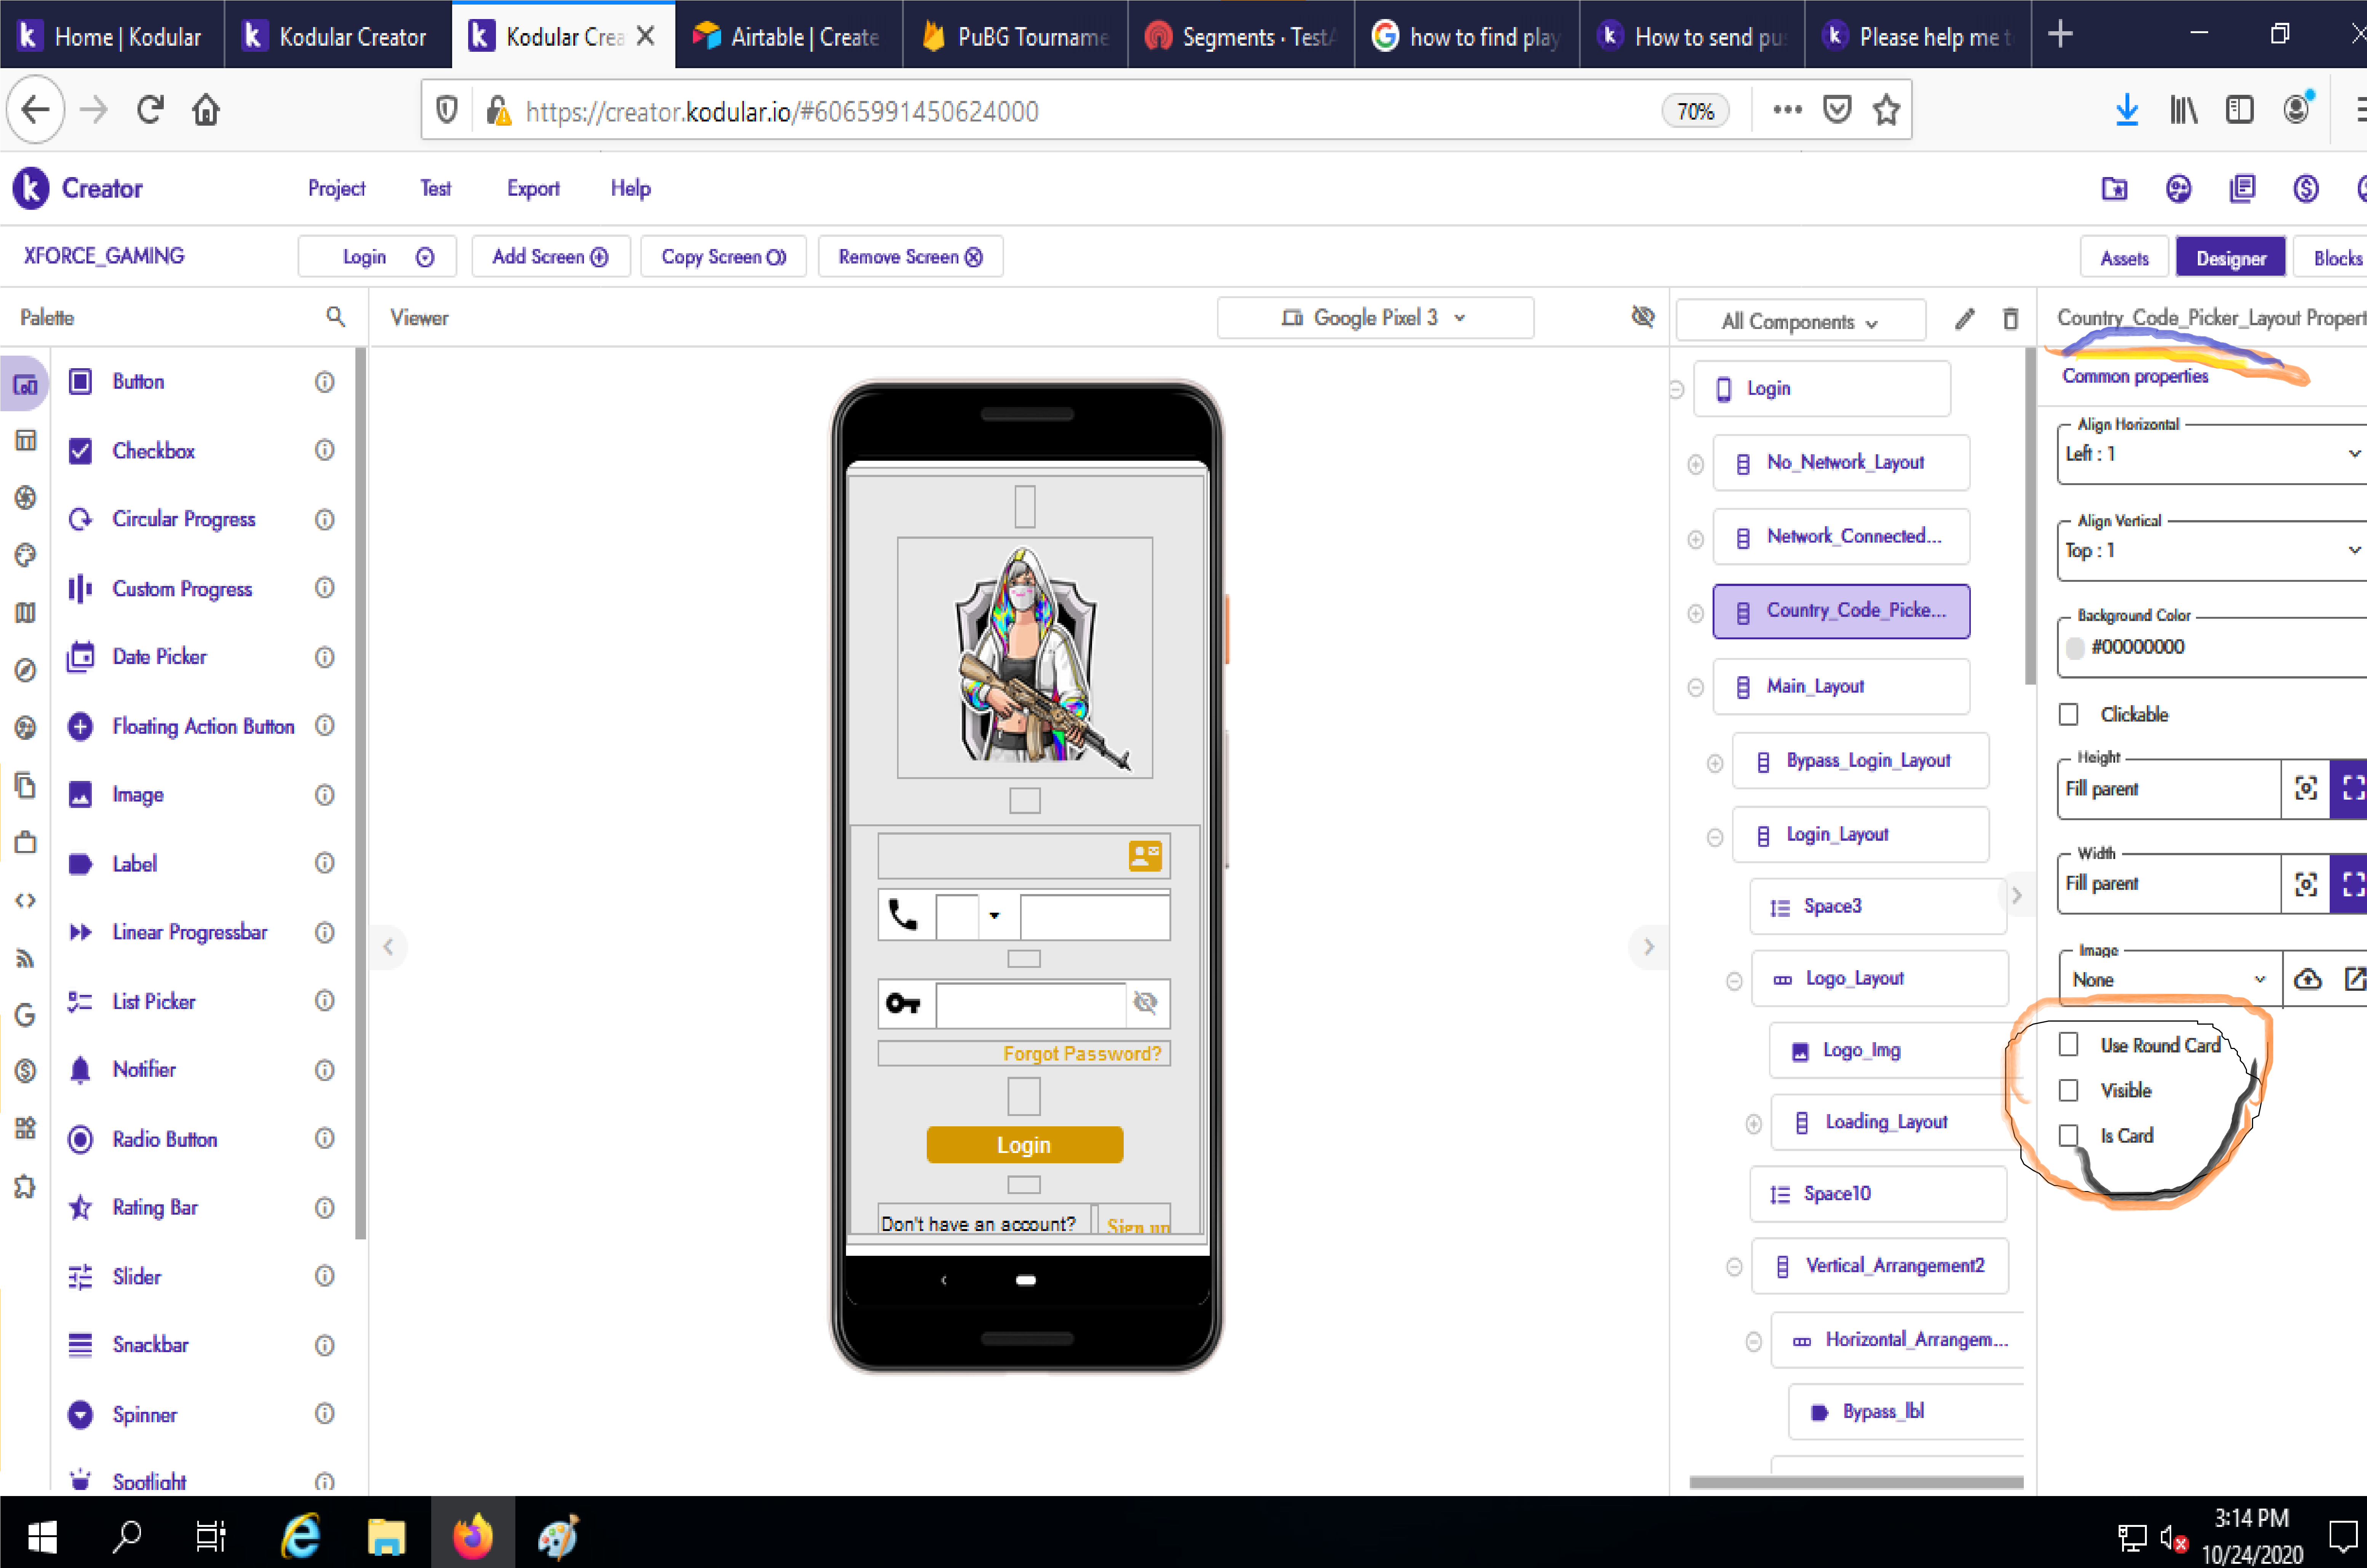Viewport: 2367px width, 1568px height.
Task: Enable the Use Round Card checkbox
Action: (x=2069, y=1044)
